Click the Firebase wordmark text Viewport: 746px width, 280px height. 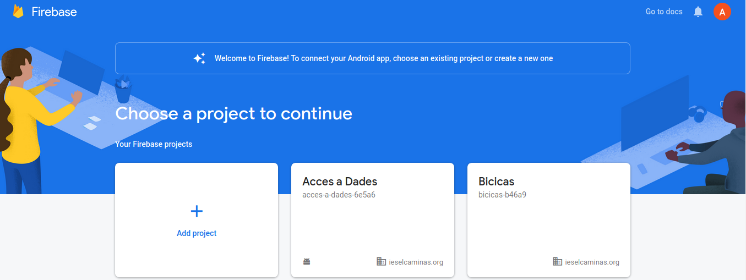point(54,12)
